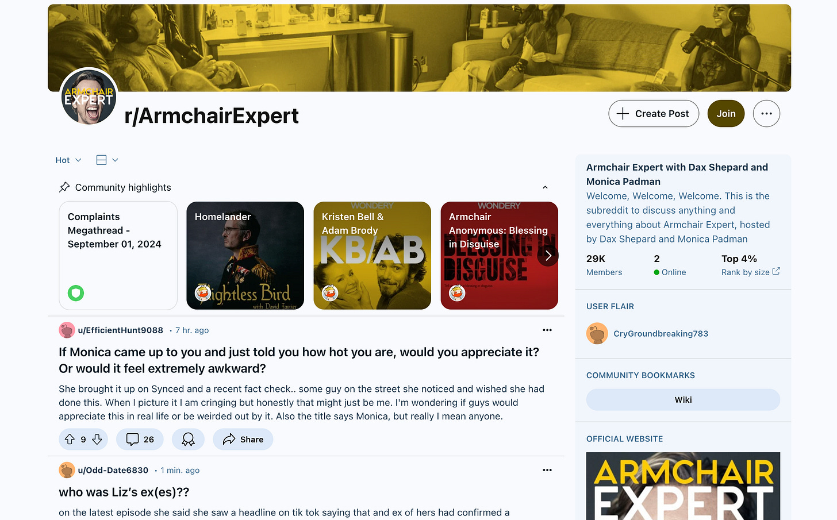Click the r/ArmchairExpert community avatar

(89, 97)
